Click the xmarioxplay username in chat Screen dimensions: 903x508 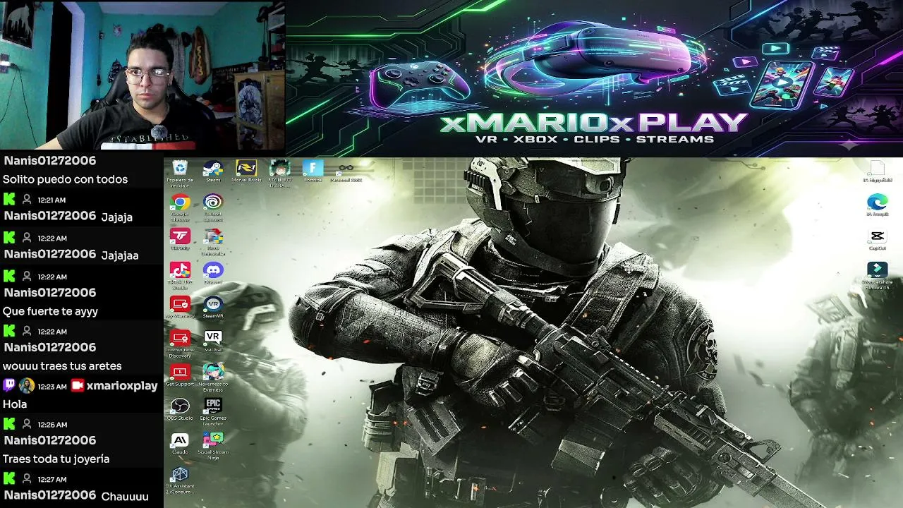point(122,386)
